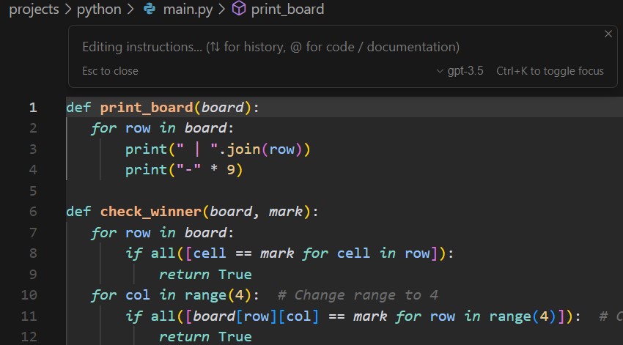Click the 'Change range to 4' comment

(x=358, y=295)
